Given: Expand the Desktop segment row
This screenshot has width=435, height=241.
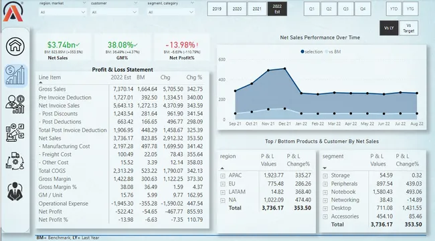Looking at the screenshot, I should (325, 208).
